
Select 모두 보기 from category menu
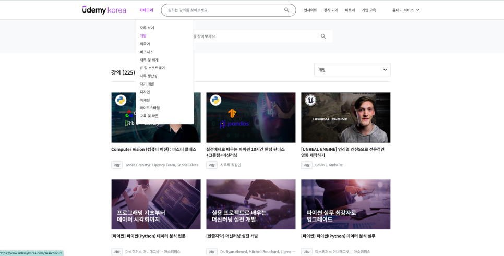click(147, 28)
